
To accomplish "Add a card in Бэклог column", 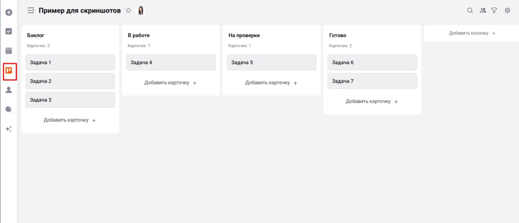I will 70,120.
